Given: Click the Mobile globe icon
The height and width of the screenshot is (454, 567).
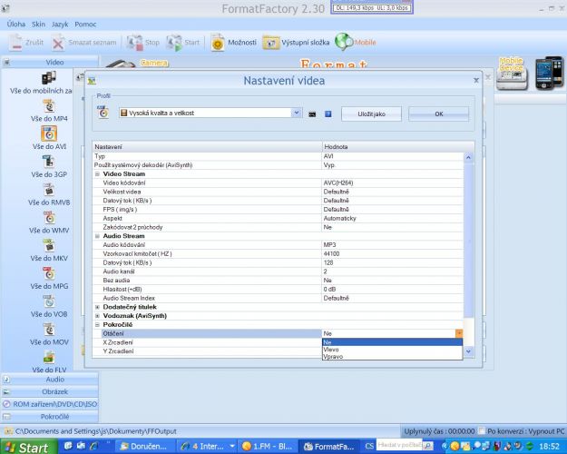Looking at the screenshot, I should 344,42.
